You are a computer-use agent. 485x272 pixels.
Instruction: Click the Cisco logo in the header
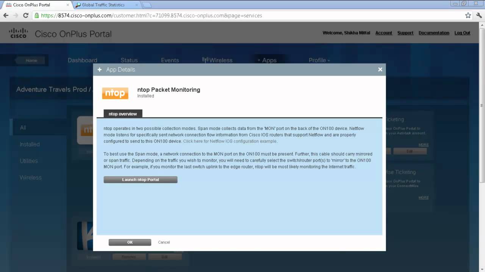coord(19,33)
